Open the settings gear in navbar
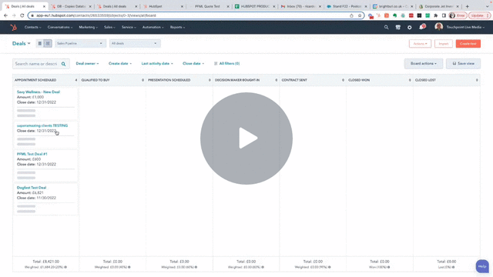493x277 pixels. (409, 28)
